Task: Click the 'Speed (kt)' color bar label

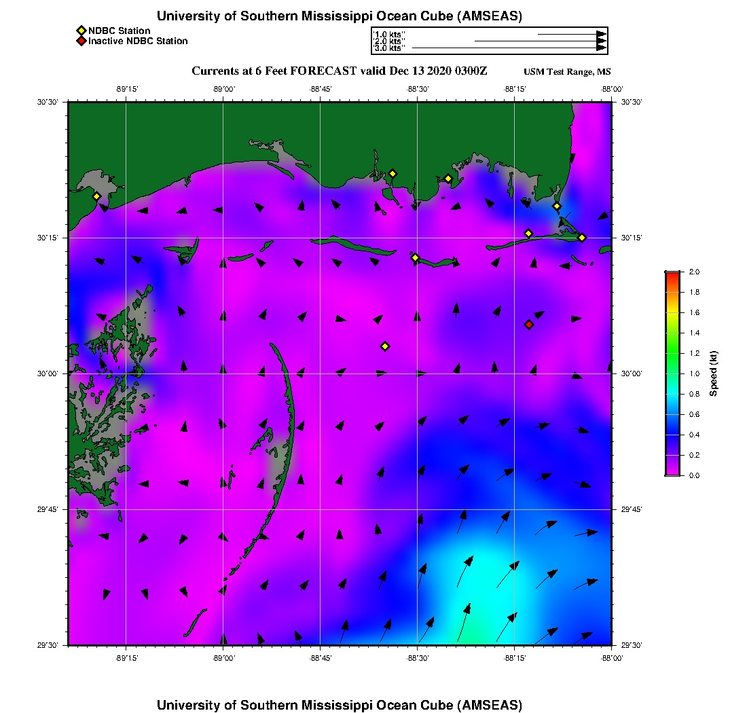Action: click(x=714, y=373)
